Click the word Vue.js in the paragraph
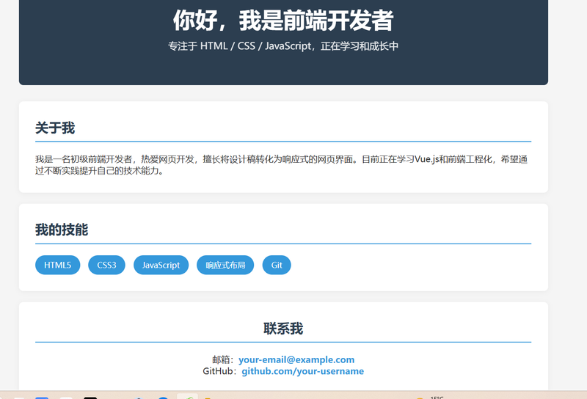The width and height of the screenshot is (587, 399). (x=426, y=159)
